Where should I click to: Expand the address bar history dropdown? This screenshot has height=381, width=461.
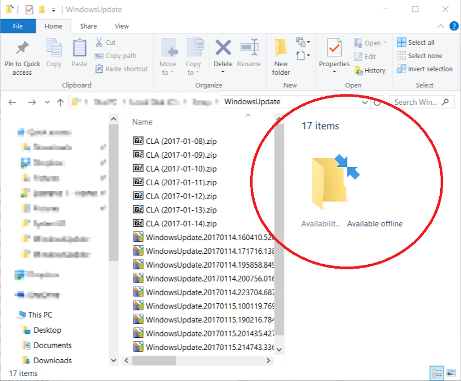tap(365, 102)
